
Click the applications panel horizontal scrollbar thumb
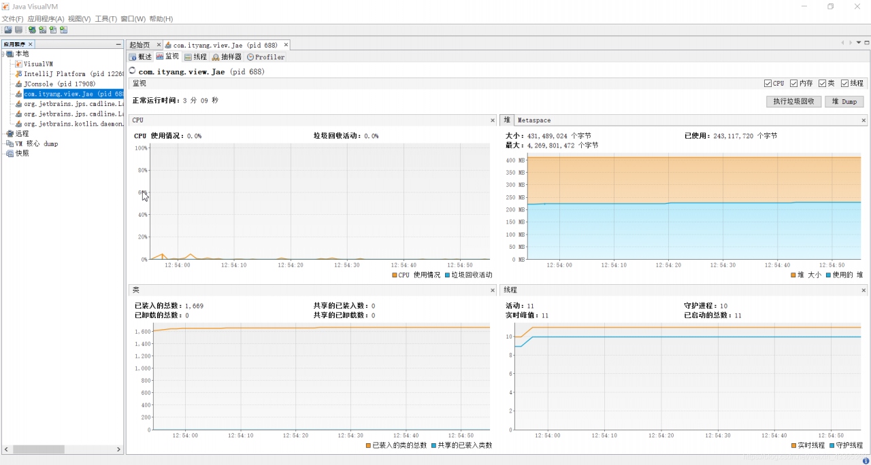39,449
